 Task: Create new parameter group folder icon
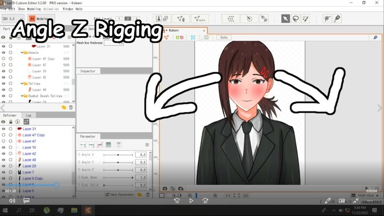click(140, 195)
